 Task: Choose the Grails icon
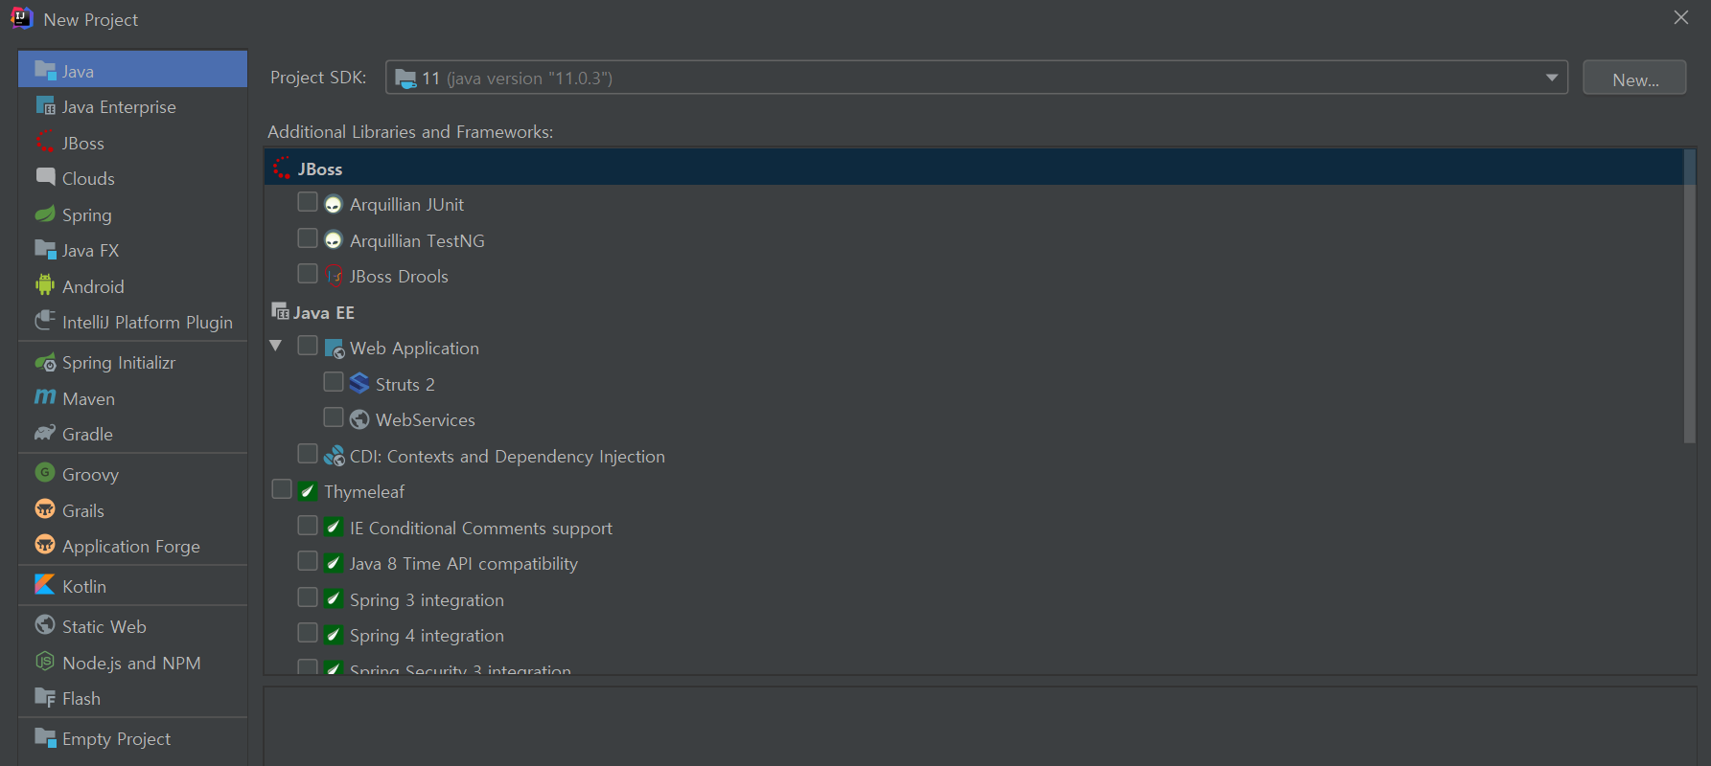coord(45,509)
